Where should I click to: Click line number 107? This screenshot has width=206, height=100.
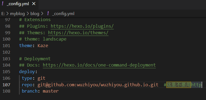pyautogui.click(x=6, y=85)
